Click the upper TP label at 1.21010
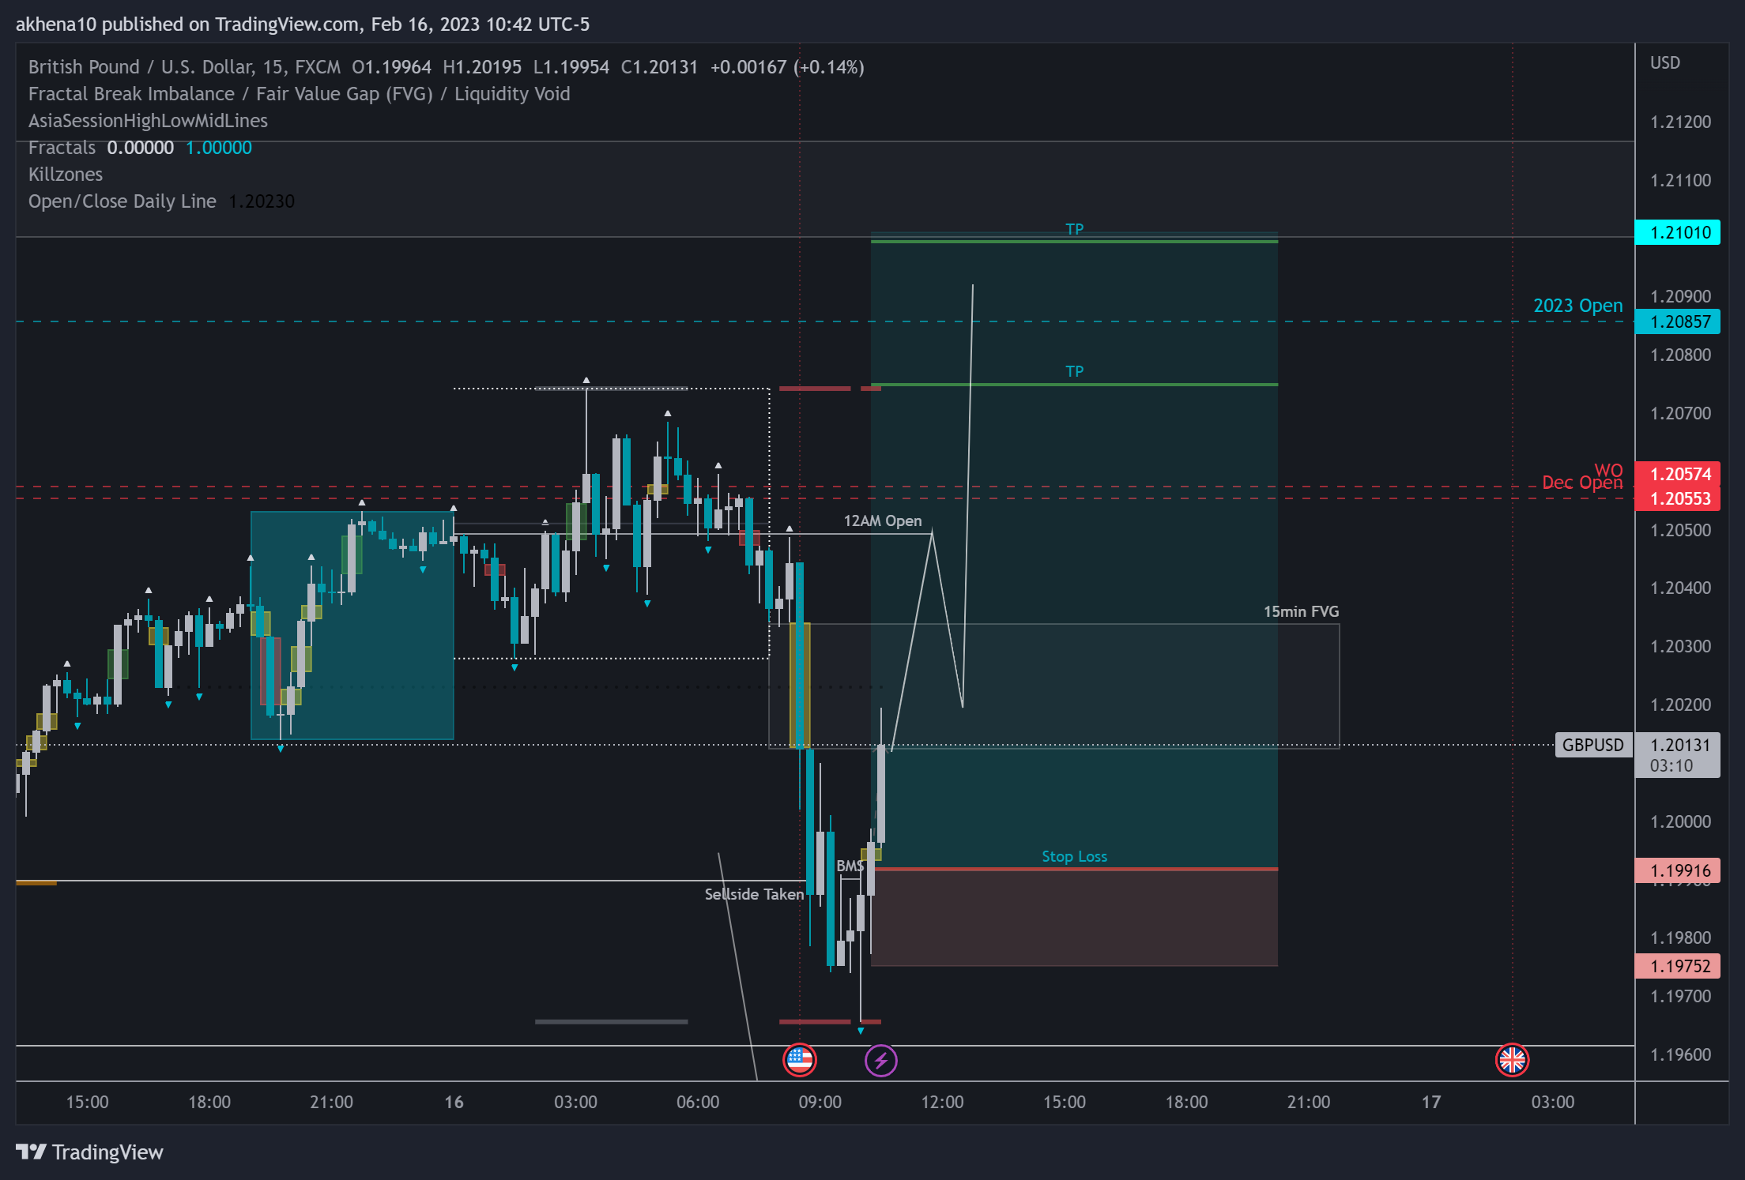Image resolution: width=1745 pixels, height=1180 pixels. (1074, 229)
